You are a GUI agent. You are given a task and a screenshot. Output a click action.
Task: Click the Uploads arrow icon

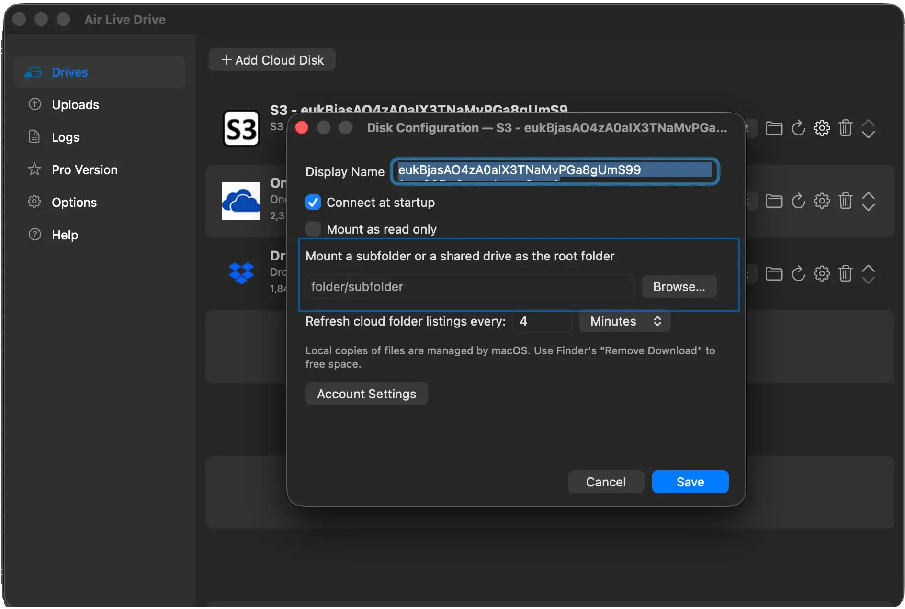[34, 104]
